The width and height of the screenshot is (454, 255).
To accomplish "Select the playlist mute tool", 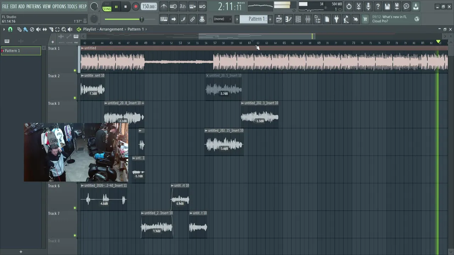I will coord(38,29).
